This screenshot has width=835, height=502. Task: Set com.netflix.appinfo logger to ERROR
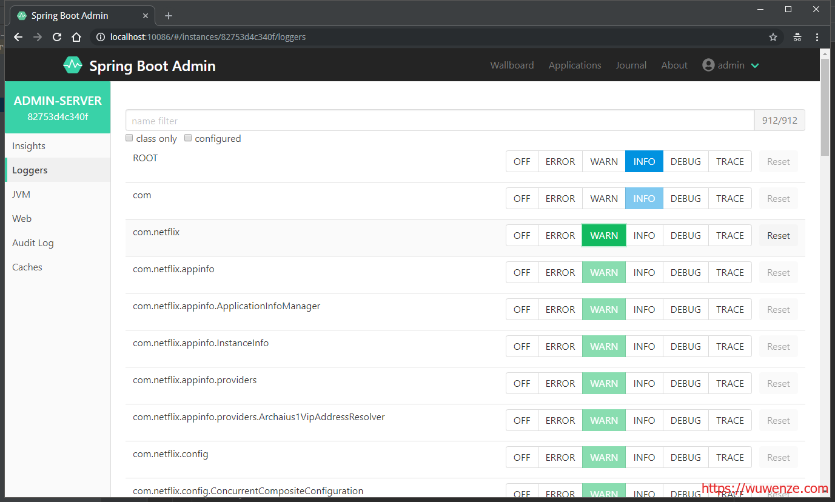tap(560, 272)
